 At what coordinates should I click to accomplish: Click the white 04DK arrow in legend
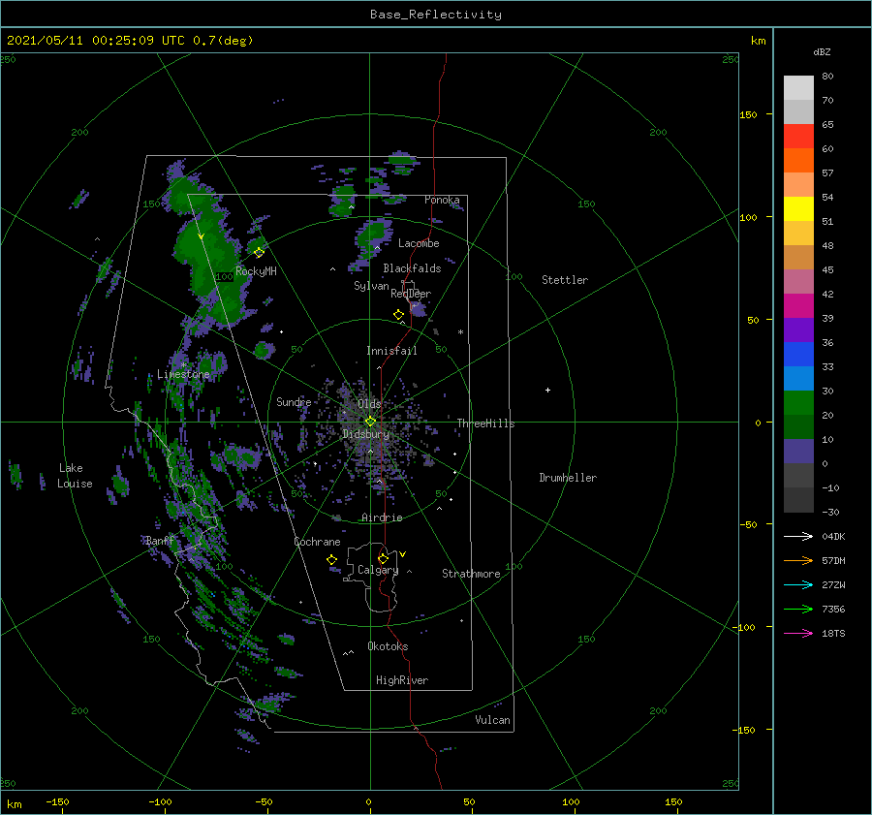coord(798,536)
